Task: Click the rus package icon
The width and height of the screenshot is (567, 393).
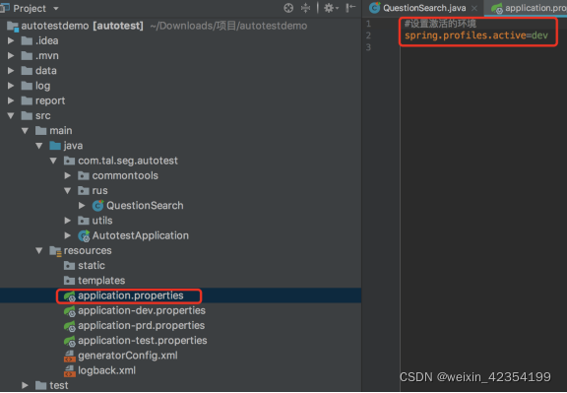Action: (x=84, y=191)
